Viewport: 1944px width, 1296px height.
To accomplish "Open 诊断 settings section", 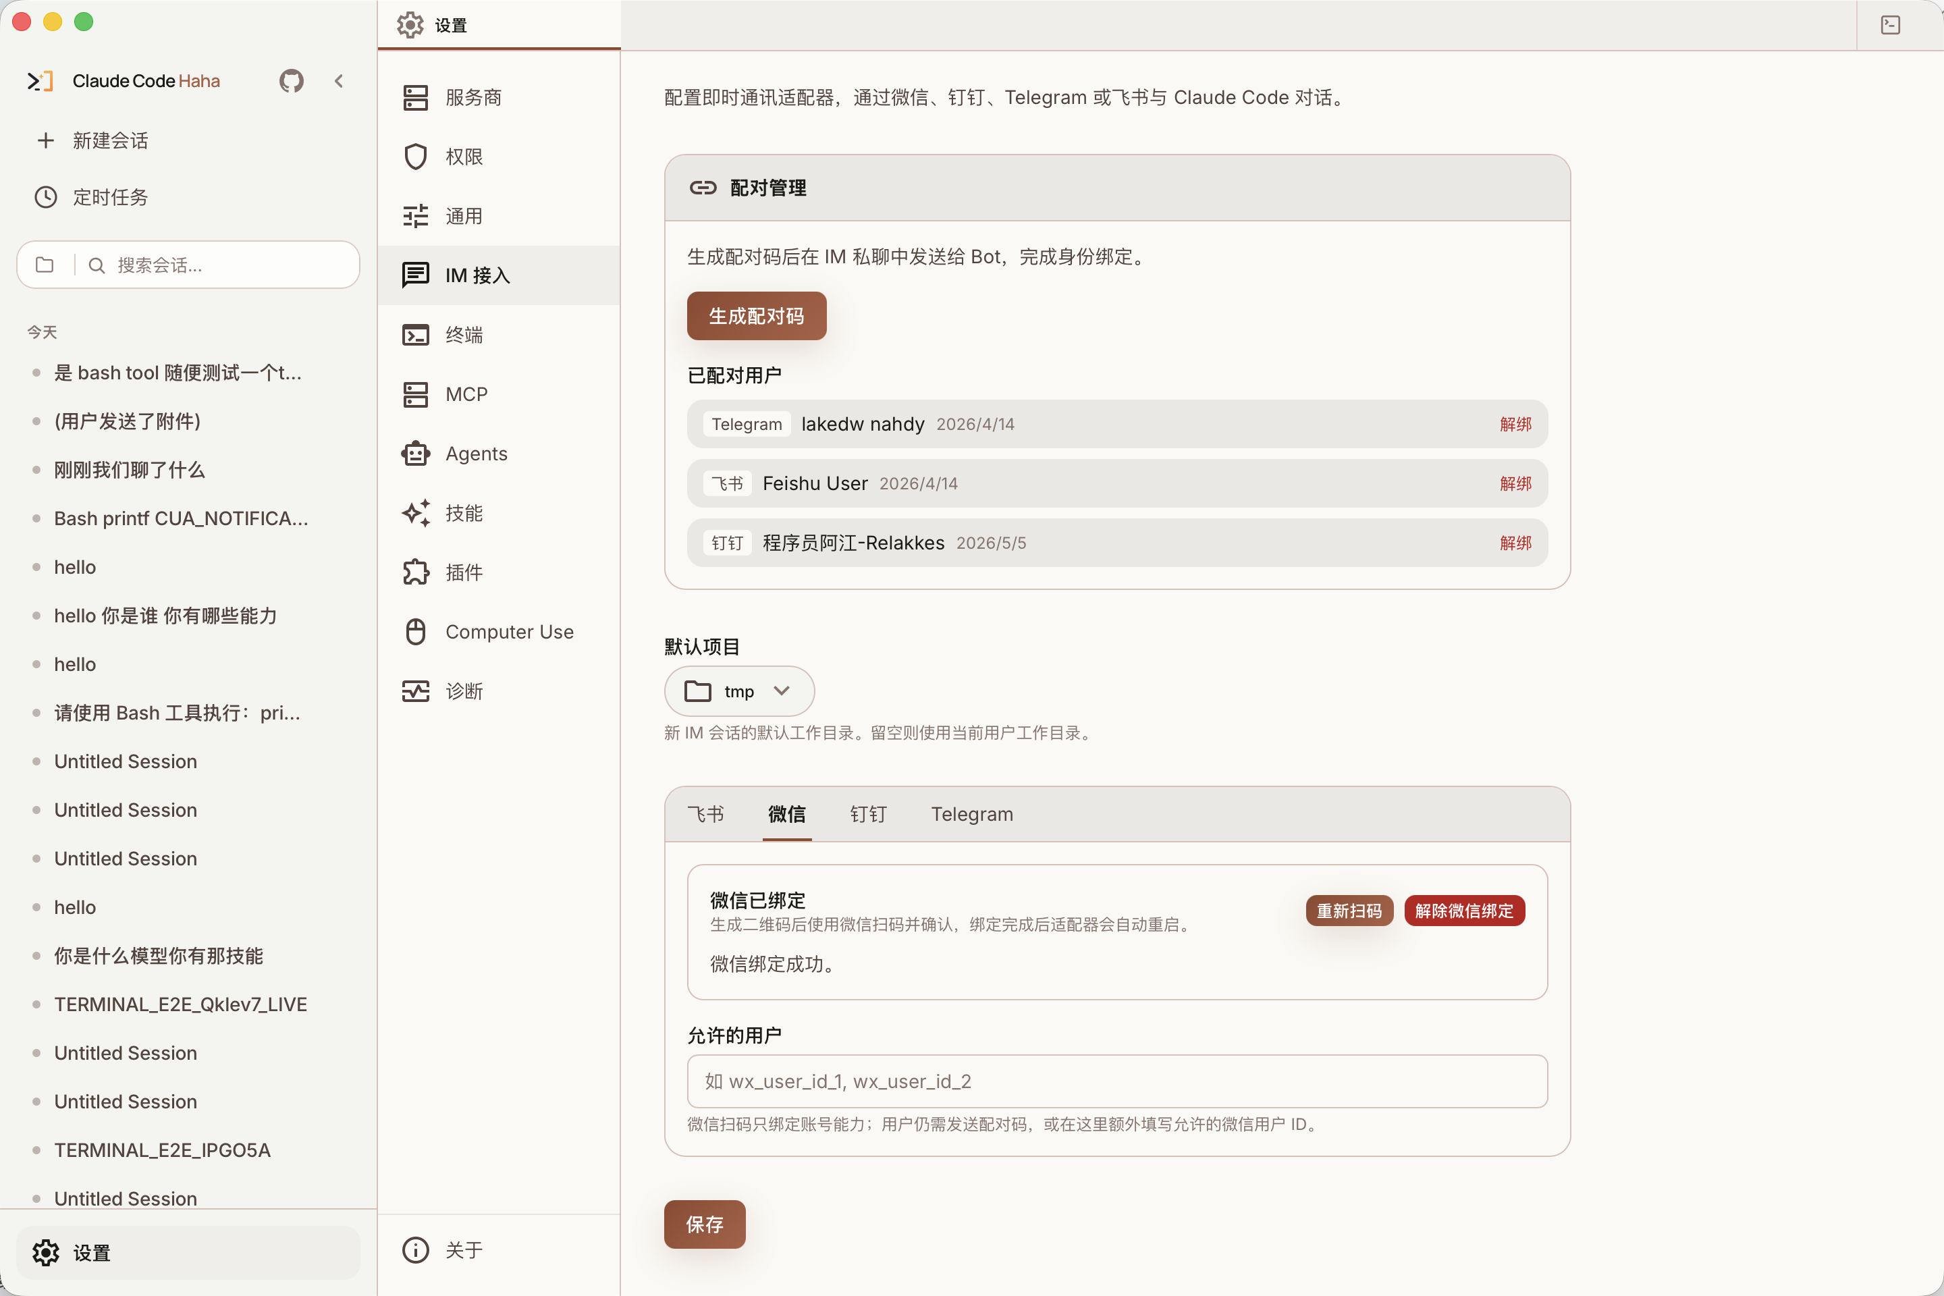I will click(498, 691).
